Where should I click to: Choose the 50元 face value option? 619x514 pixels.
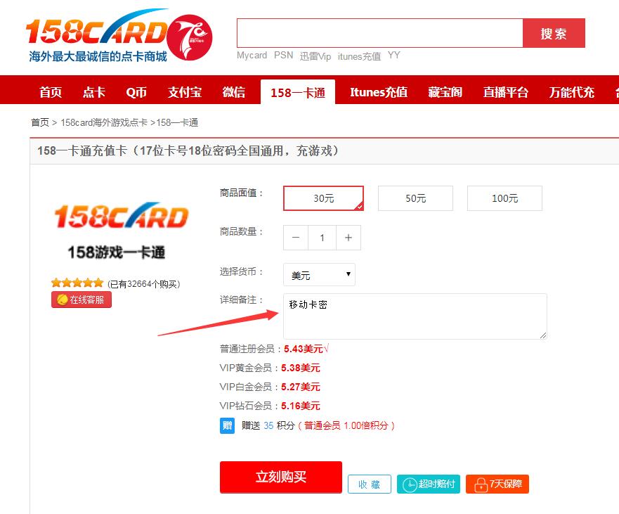pyautogui.click(x=416, y=198)
